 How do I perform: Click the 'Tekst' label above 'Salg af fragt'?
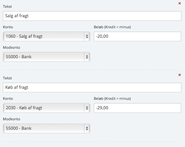7,7
